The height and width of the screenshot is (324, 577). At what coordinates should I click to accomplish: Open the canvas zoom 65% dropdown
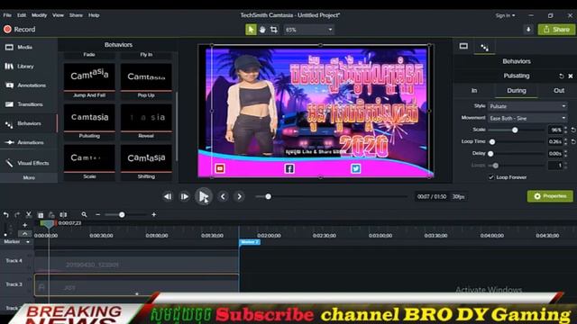[308, 30]
